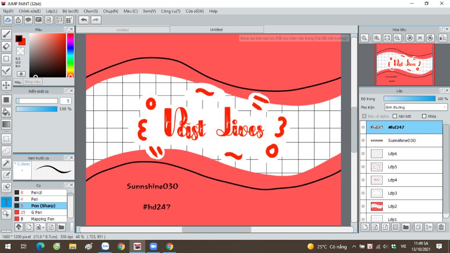
Task: Click the navigator canvas thumbnail
Action: point(405,65)
